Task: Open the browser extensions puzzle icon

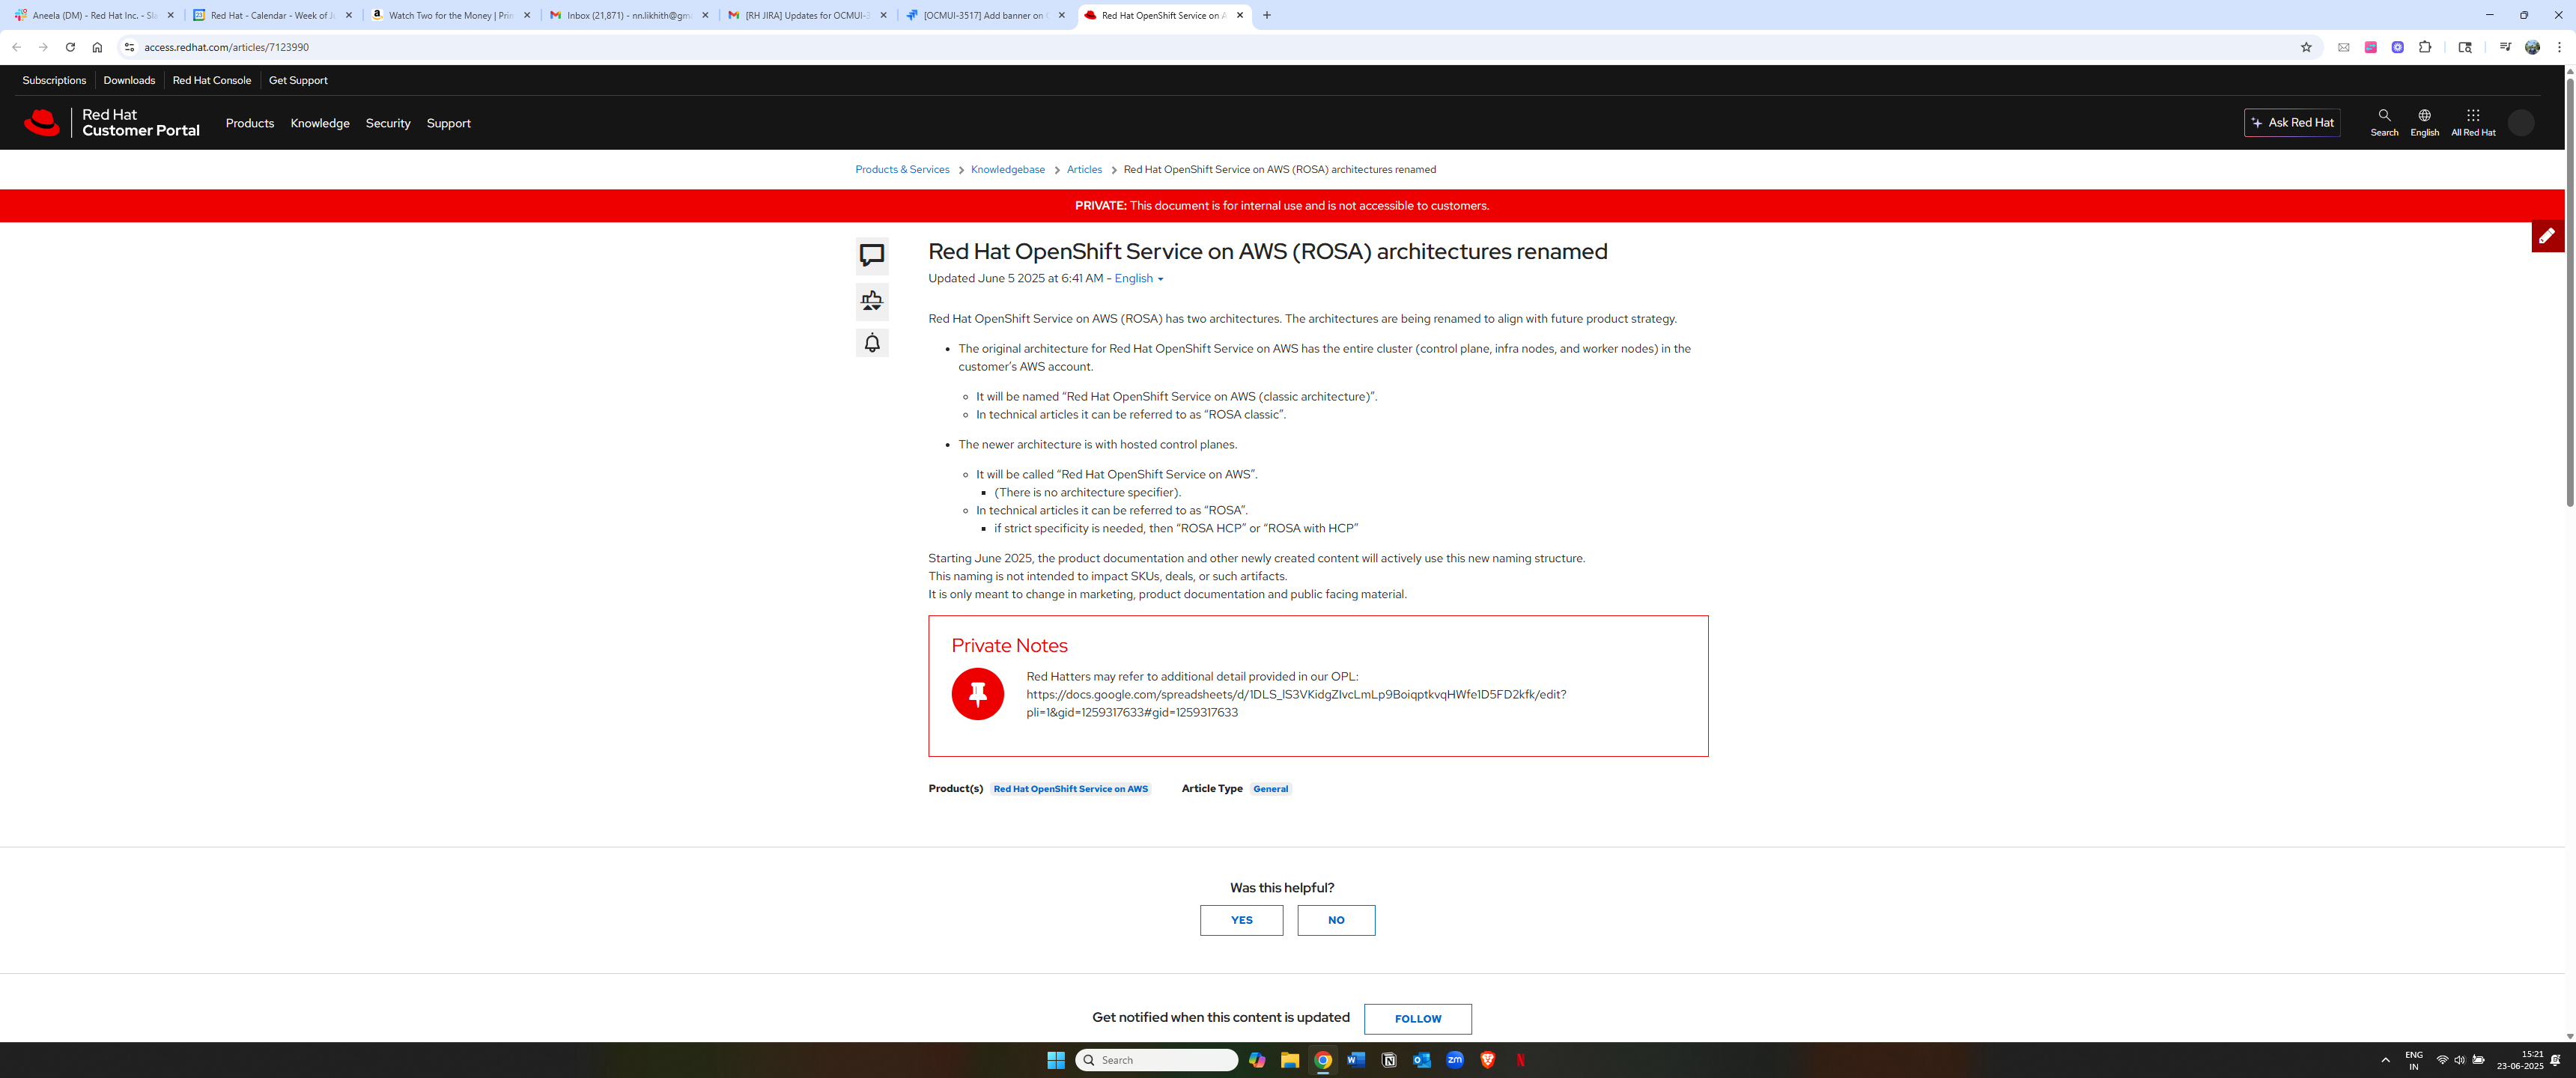Action: click(2424, 47)
